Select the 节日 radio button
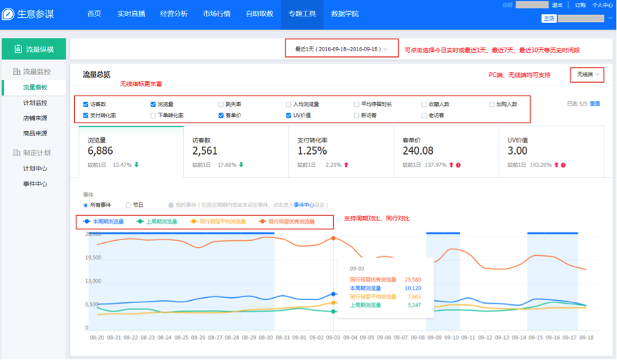The width and height of the screenshot is (617, 360). point(128,205)
